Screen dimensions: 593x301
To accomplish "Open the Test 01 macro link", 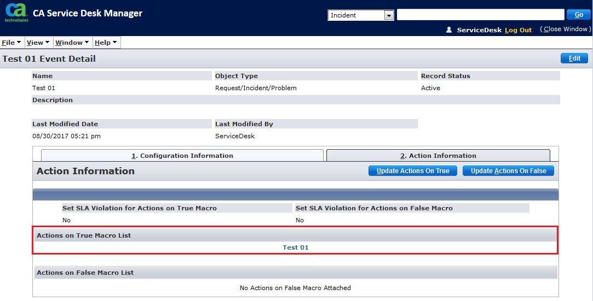I will tap(295, 247).
